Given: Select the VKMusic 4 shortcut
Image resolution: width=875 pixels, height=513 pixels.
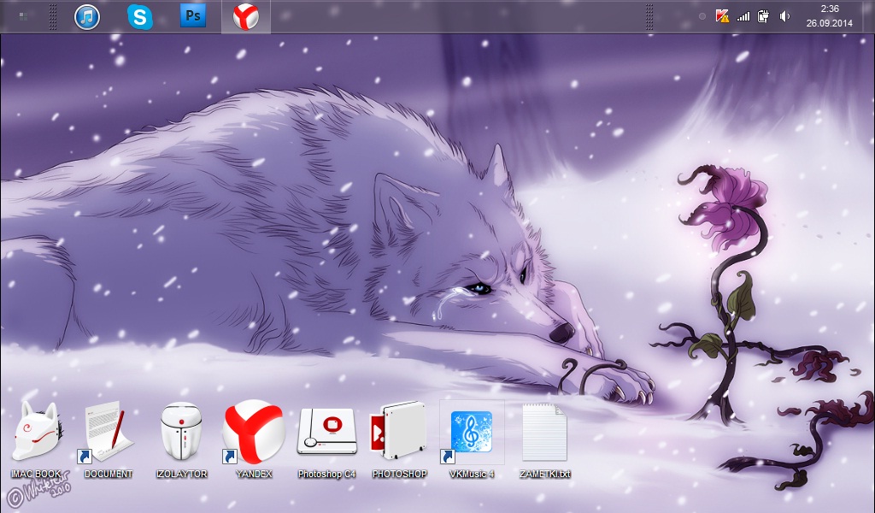Looking at the screenshot, I should click(472, 439).
